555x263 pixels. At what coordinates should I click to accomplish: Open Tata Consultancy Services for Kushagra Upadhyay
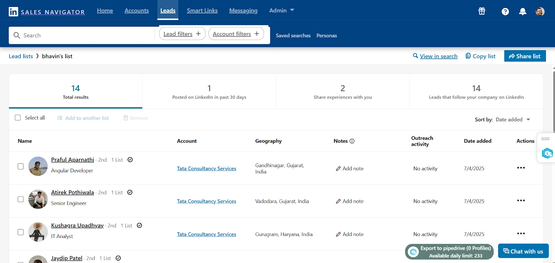click(x=206, y=234)
